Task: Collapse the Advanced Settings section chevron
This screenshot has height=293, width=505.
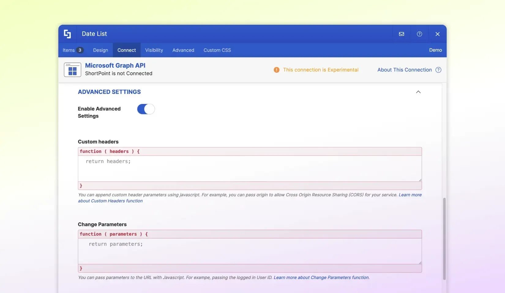Action: point(418,92)
